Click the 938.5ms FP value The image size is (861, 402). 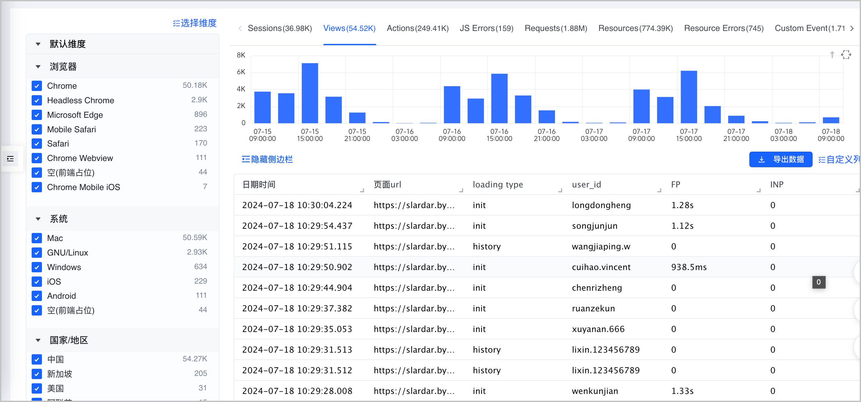[x=689, y=267]
